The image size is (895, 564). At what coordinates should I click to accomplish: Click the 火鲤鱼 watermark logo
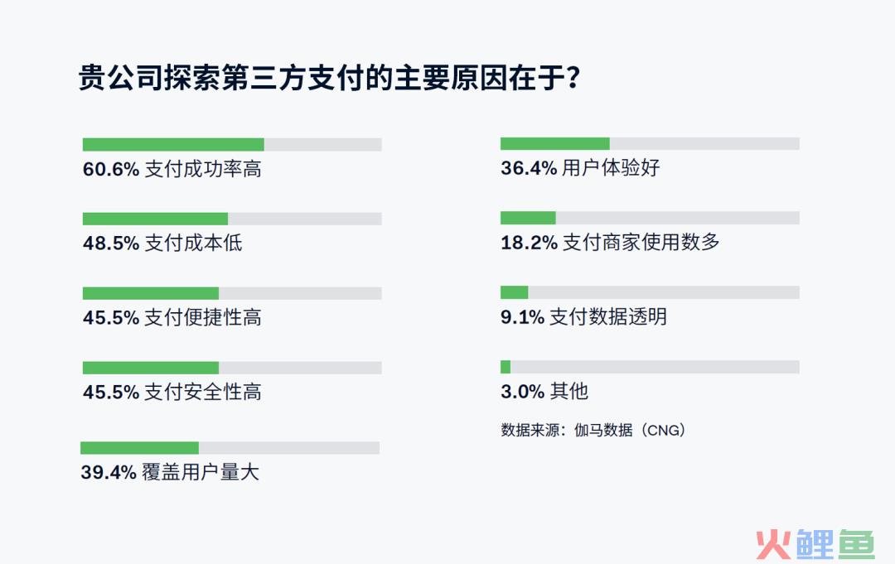(x=815, y=543)
